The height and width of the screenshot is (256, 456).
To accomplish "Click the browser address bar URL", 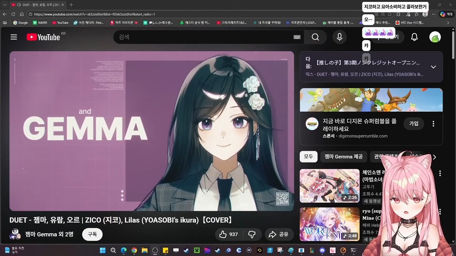I will pyautogui.click(x=94, y=14).
